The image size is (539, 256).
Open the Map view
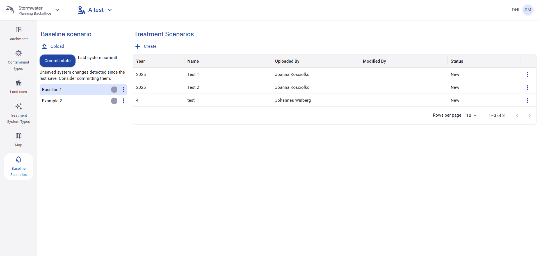(19, 140)
